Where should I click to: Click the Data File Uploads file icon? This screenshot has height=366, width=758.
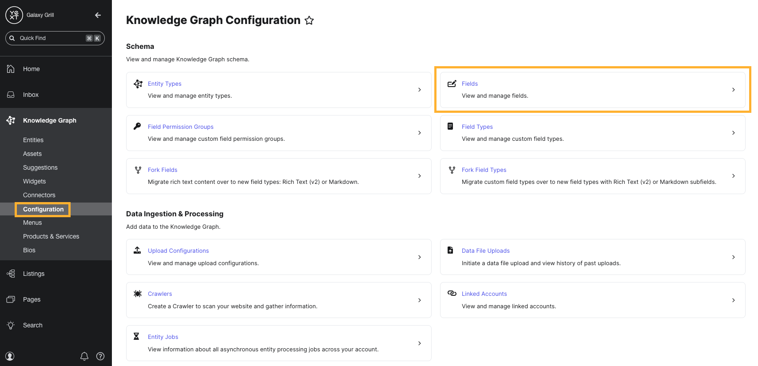coord(450,250)
